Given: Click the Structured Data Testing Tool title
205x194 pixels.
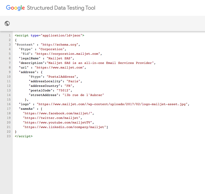Looking at the screenshot, I should click(61, 8).
